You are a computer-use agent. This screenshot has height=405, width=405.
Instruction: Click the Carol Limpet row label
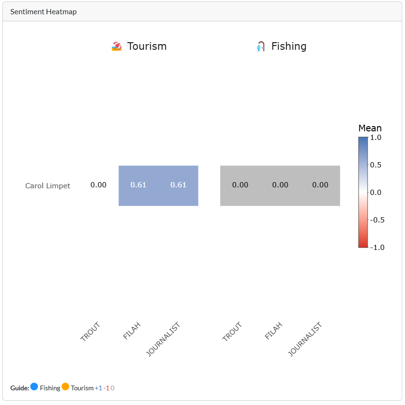pyautogui.click(x=47, y=186)
